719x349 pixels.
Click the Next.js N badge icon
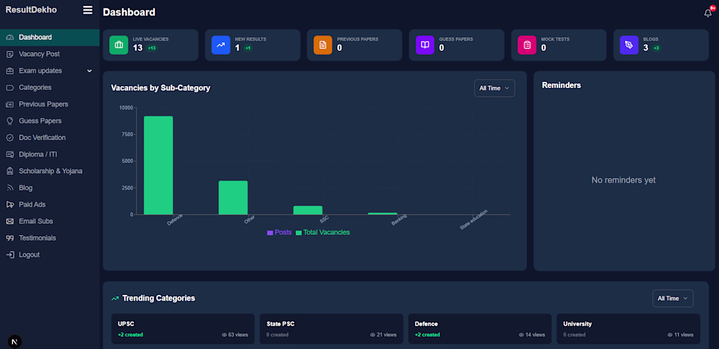(14, 342)
